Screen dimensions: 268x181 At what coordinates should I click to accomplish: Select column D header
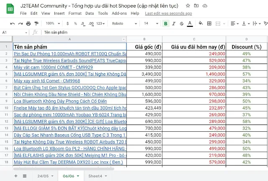(247, 39)
